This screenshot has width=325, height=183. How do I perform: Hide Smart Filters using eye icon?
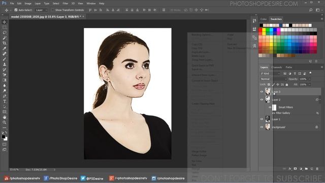270,107
